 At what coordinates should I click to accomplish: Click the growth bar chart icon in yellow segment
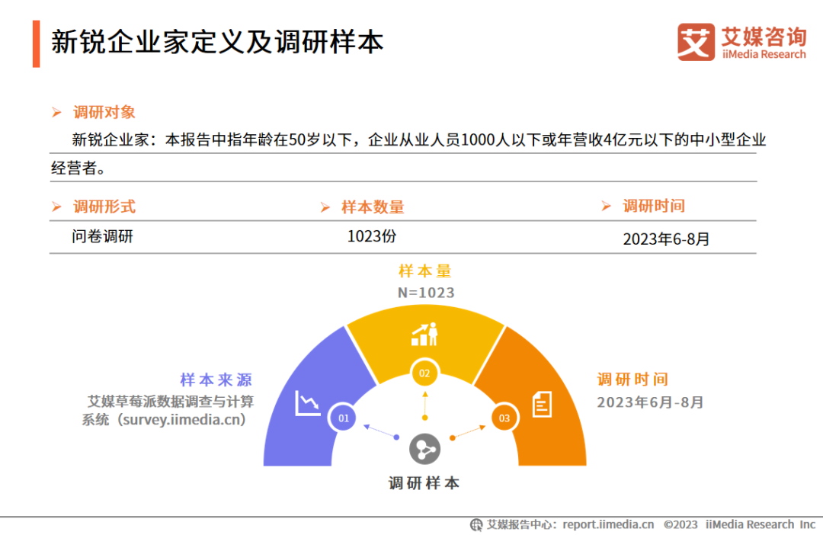[x=424, y=334]
